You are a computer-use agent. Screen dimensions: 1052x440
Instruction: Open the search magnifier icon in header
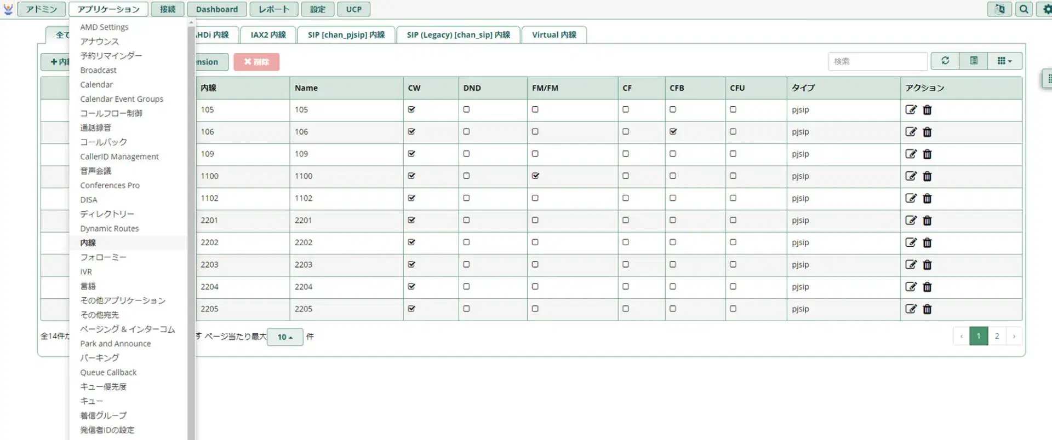tap(1024, 9)
